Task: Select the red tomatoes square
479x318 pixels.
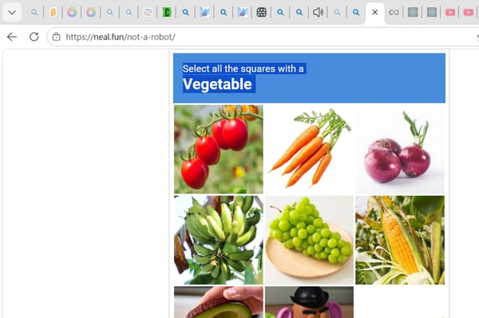Action: tap(219, 149)
